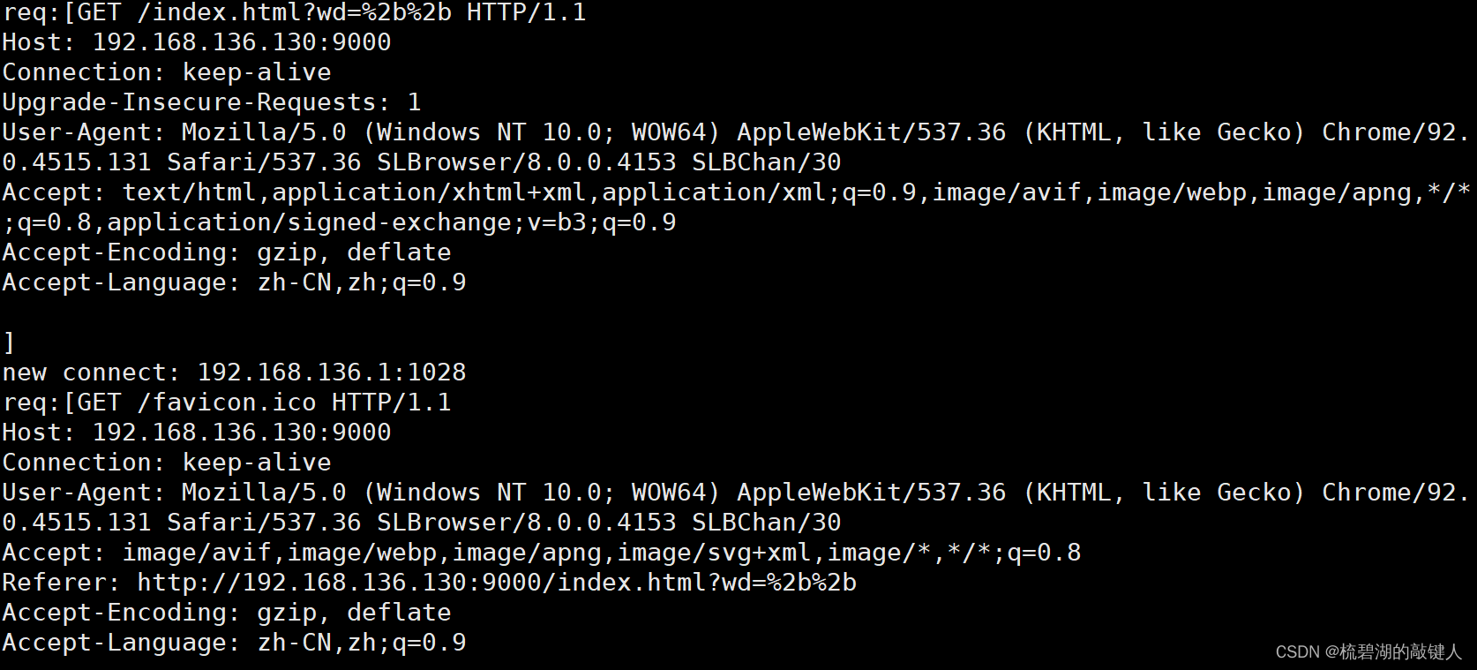Click the Upgrade-Insecure-Requests header line
1477x670 pixels.
point(211,102)
